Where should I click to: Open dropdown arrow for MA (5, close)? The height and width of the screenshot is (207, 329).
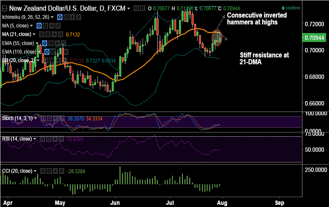pos(31,26)
